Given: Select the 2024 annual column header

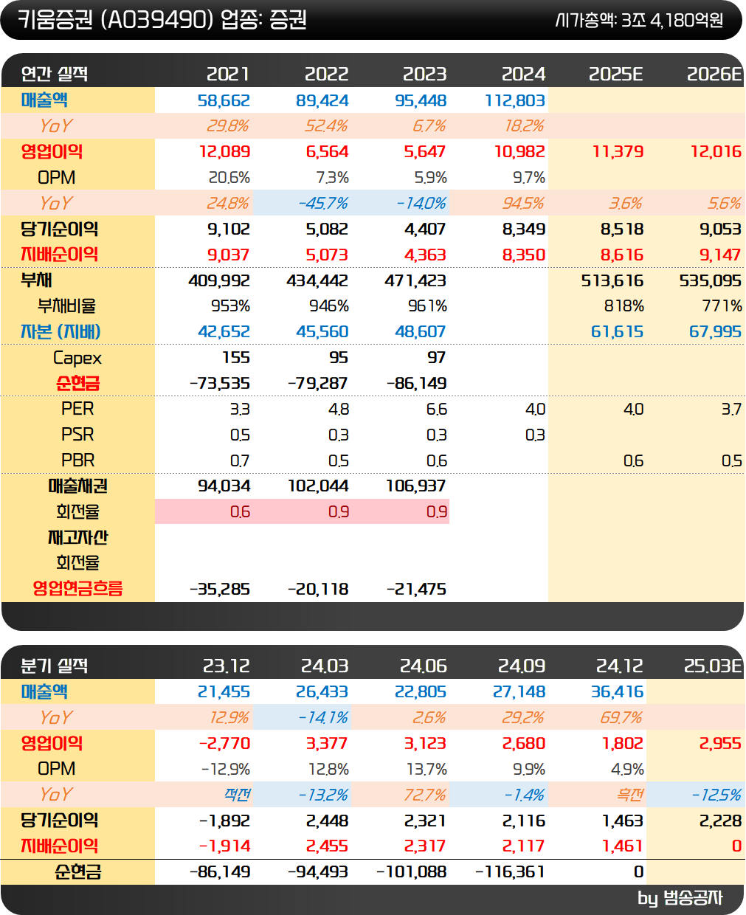Looking at the screenshot, I should [523, 74].
